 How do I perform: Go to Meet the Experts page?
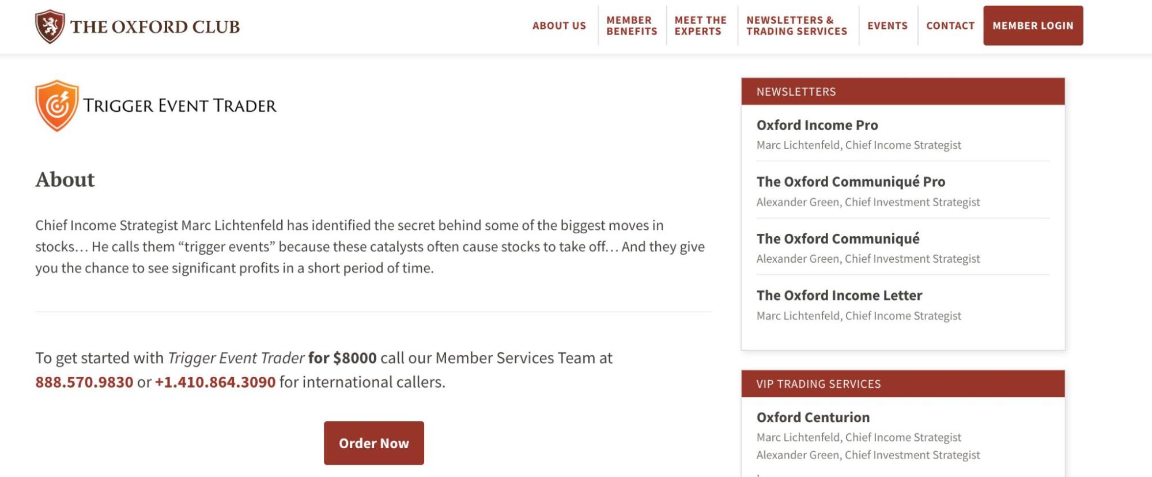701,26
